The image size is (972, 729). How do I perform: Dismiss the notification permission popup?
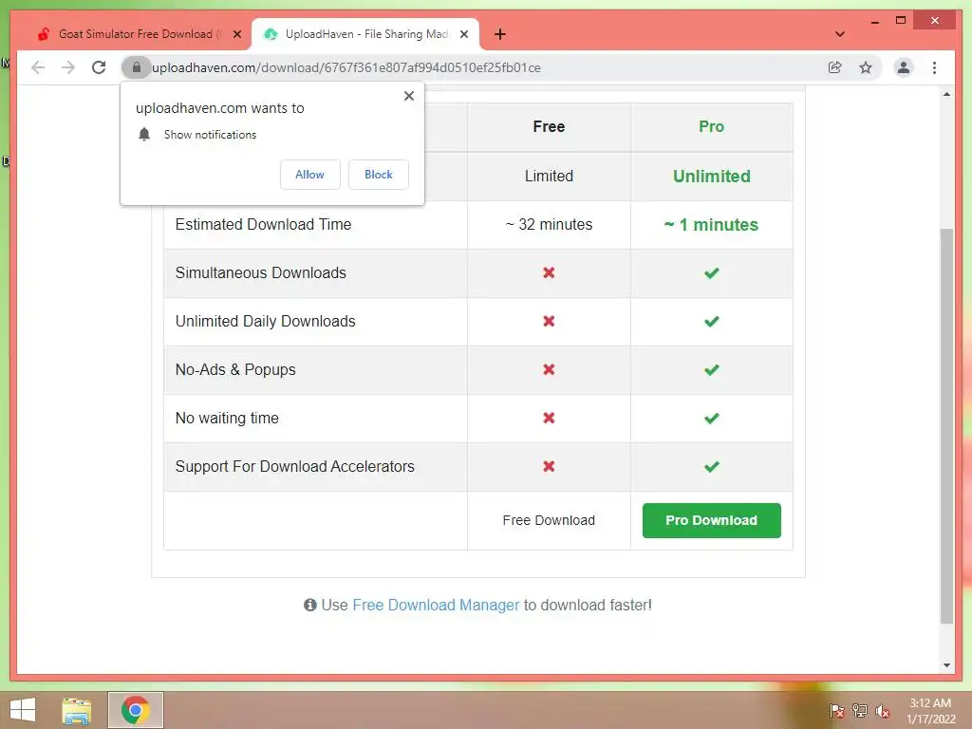click(408, 96)
